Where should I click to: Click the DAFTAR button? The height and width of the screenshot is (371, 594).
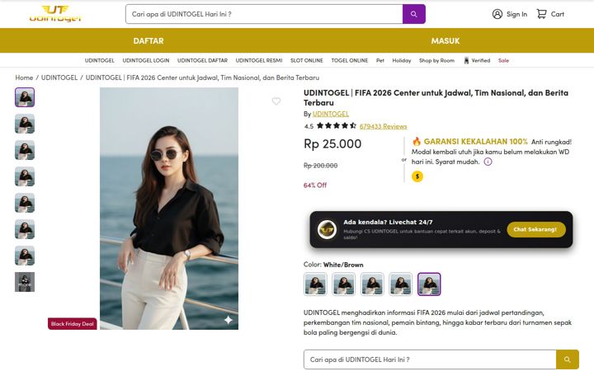148,41
